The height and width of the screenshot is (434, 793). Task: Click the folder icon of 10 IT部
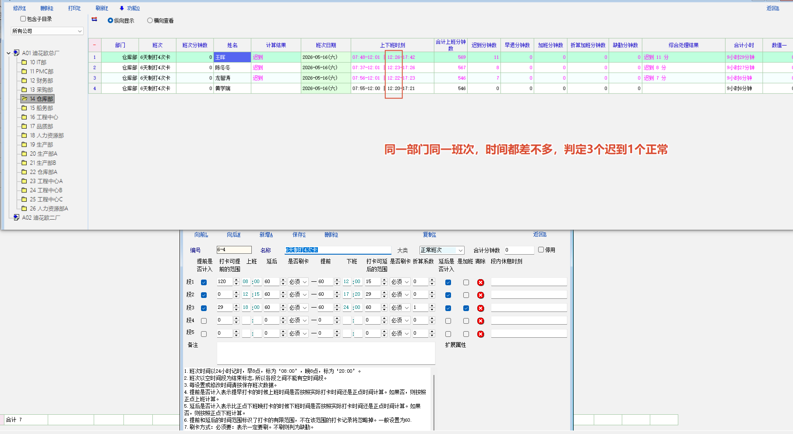click(x=25, y=62)
